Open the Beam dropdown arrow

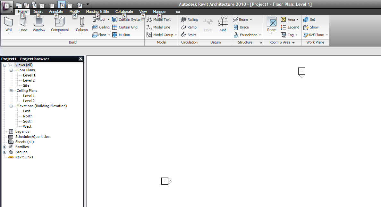tap(251, 20)
